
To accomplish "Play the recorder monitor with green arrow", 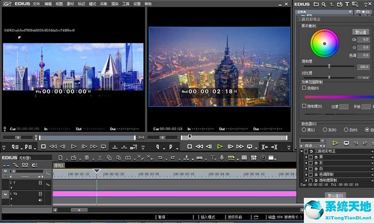I will click(220, 147).
